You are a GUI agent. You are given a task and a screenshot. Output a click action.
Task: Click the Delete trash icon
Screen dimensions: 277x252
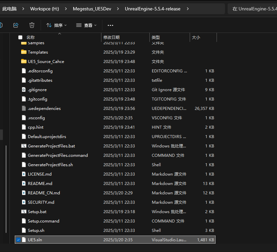pyautogui.click(x=32, y=25)
